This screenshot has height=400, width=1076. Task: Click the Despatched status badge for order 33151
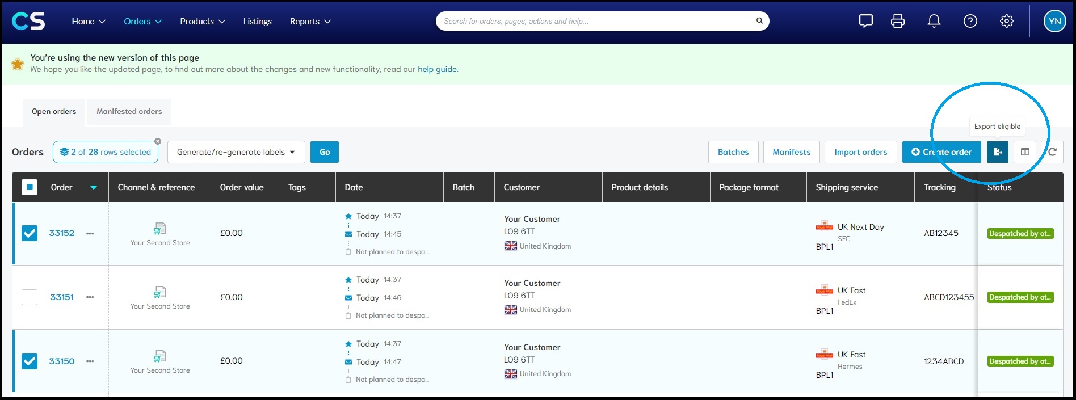(1020, 297)
